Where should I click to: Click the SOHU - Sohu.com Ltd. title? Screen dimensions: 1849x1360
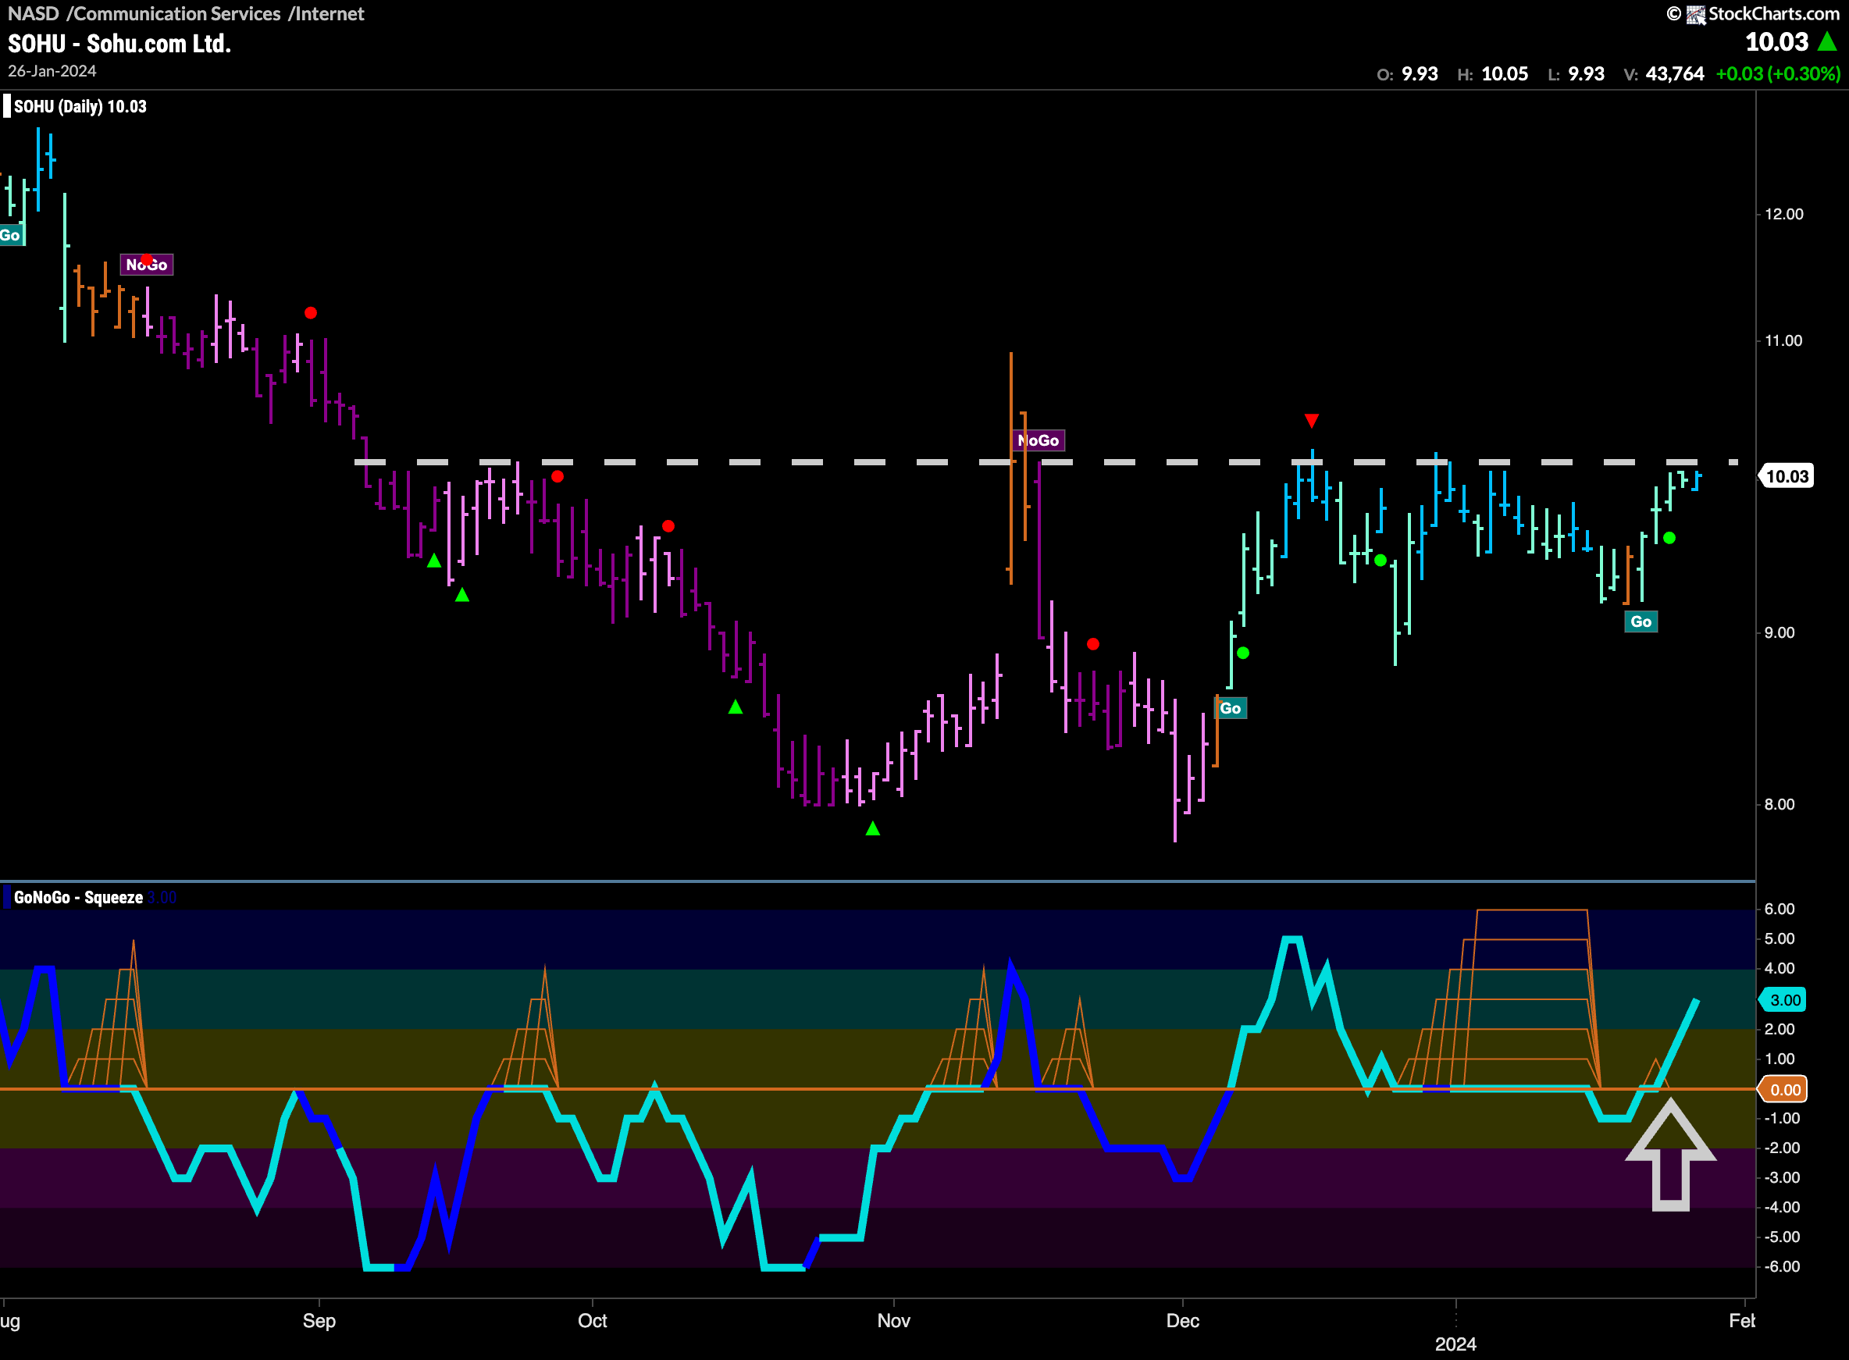(119, 44)
